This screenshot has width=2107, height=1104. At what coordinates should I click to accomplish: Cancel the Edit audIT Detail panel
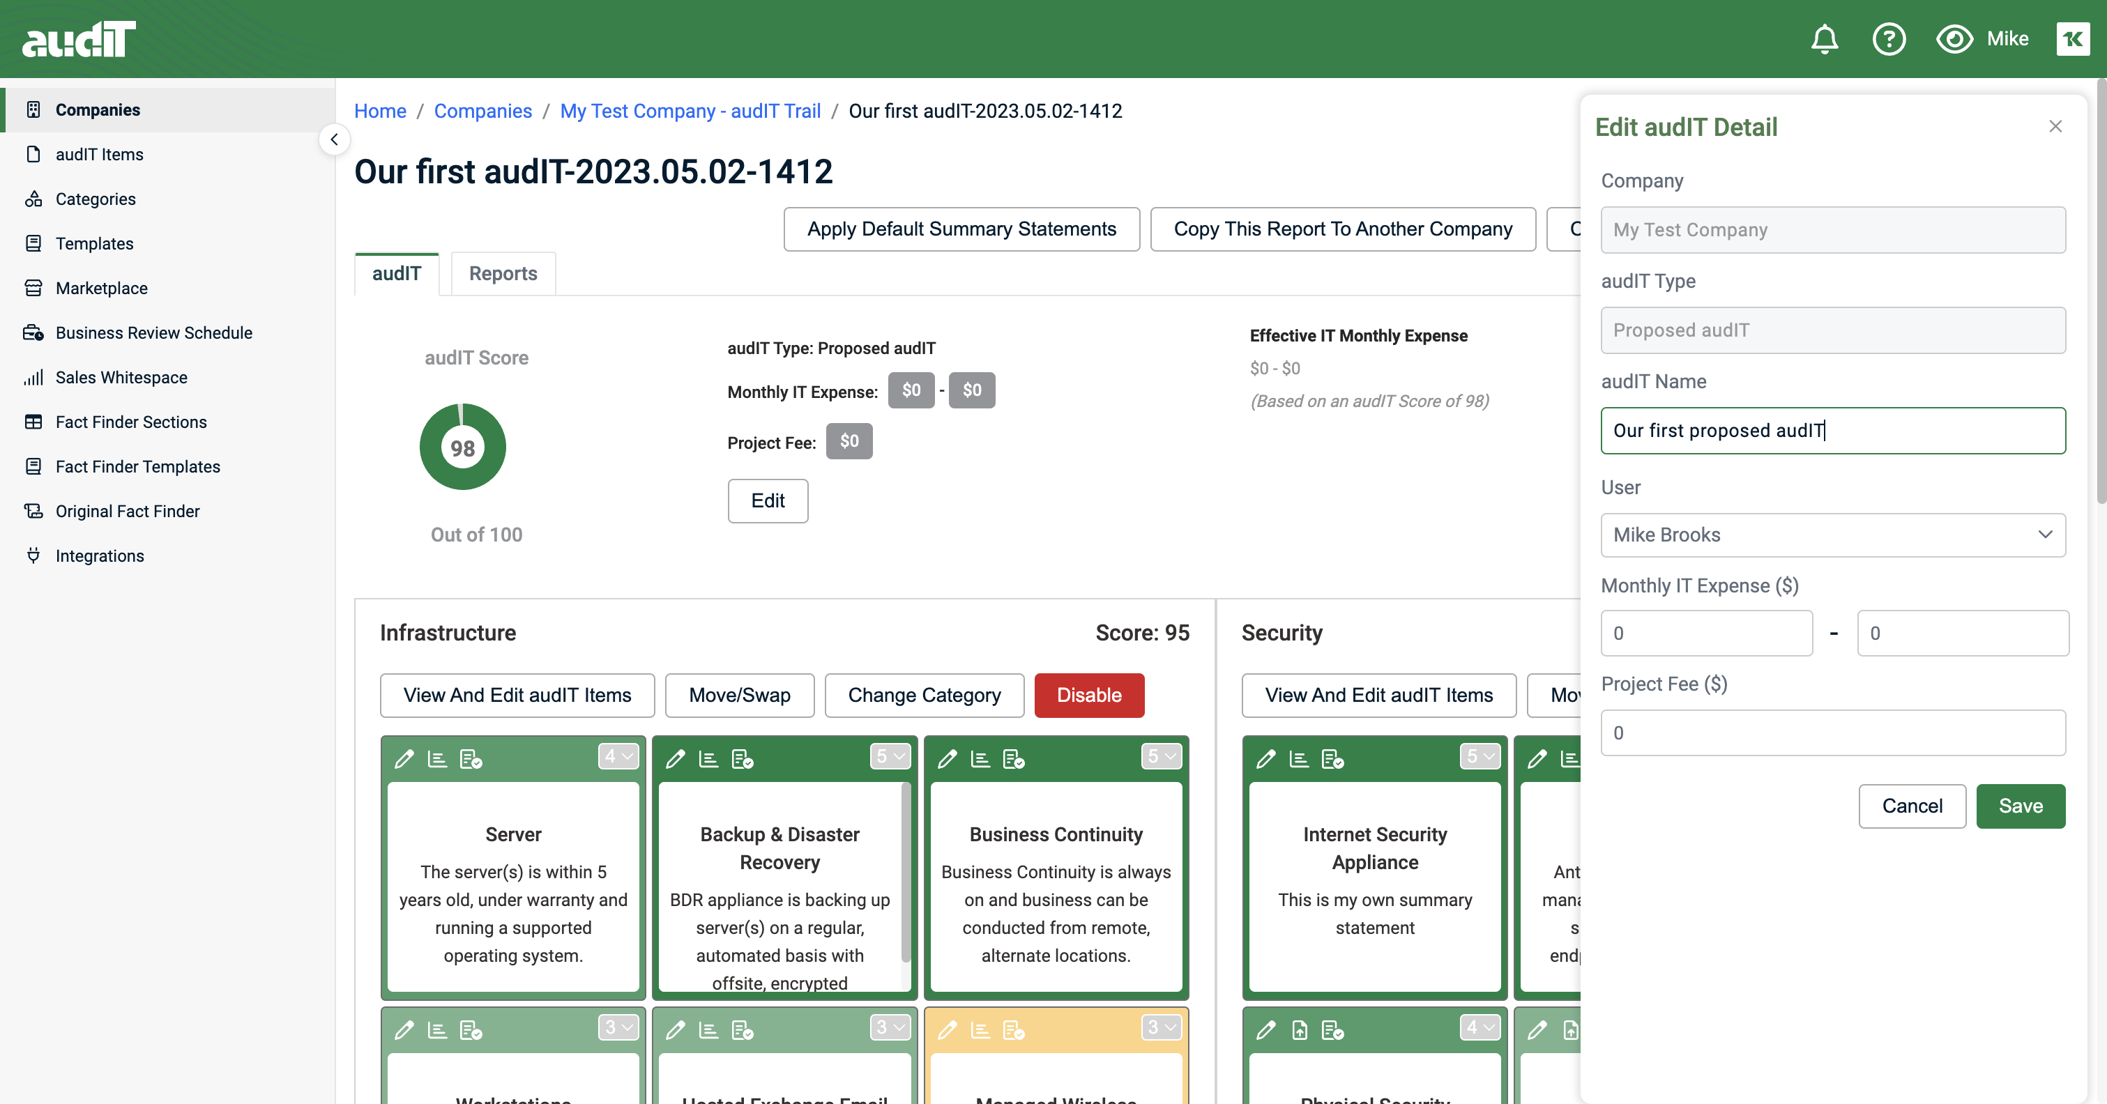point(1912,806)
